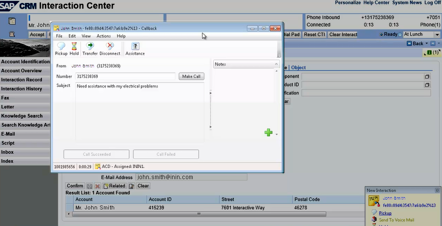Screen dimensions: 442x226
Task: Click the Pickup link in New Interaction popup
Action: pyautogui.click(x=385, y=213)
